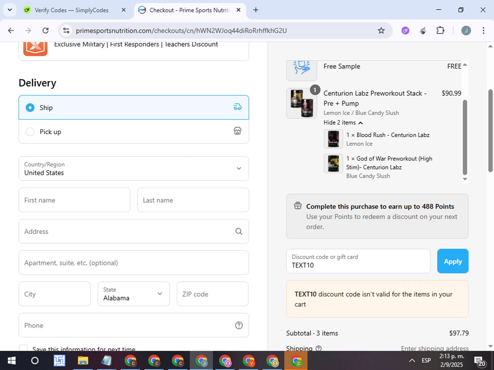The image size is (494, 370).
Task: Close the Checkout tab
Action: (x=238, y=10)
